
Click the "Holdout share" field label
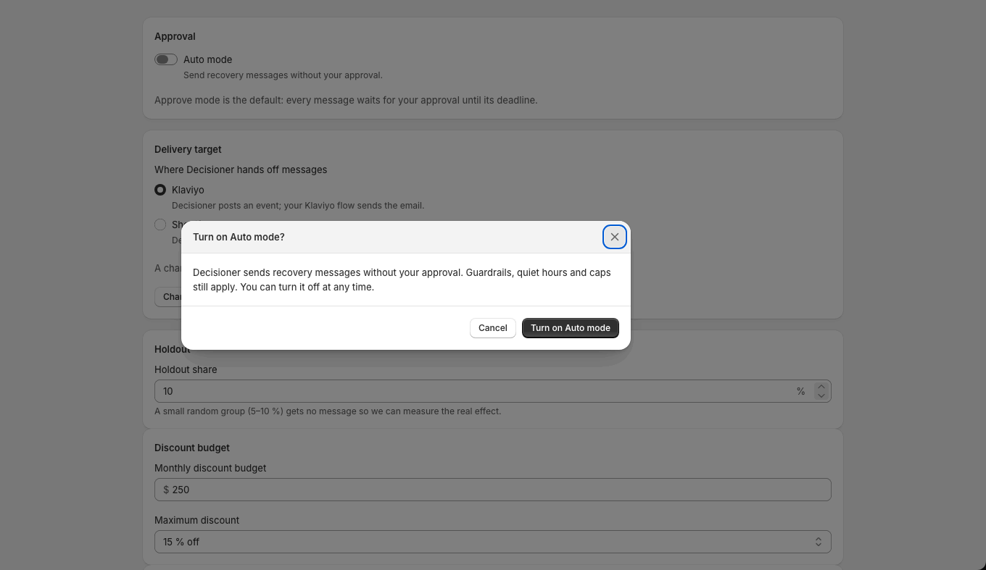coord(186,369)
